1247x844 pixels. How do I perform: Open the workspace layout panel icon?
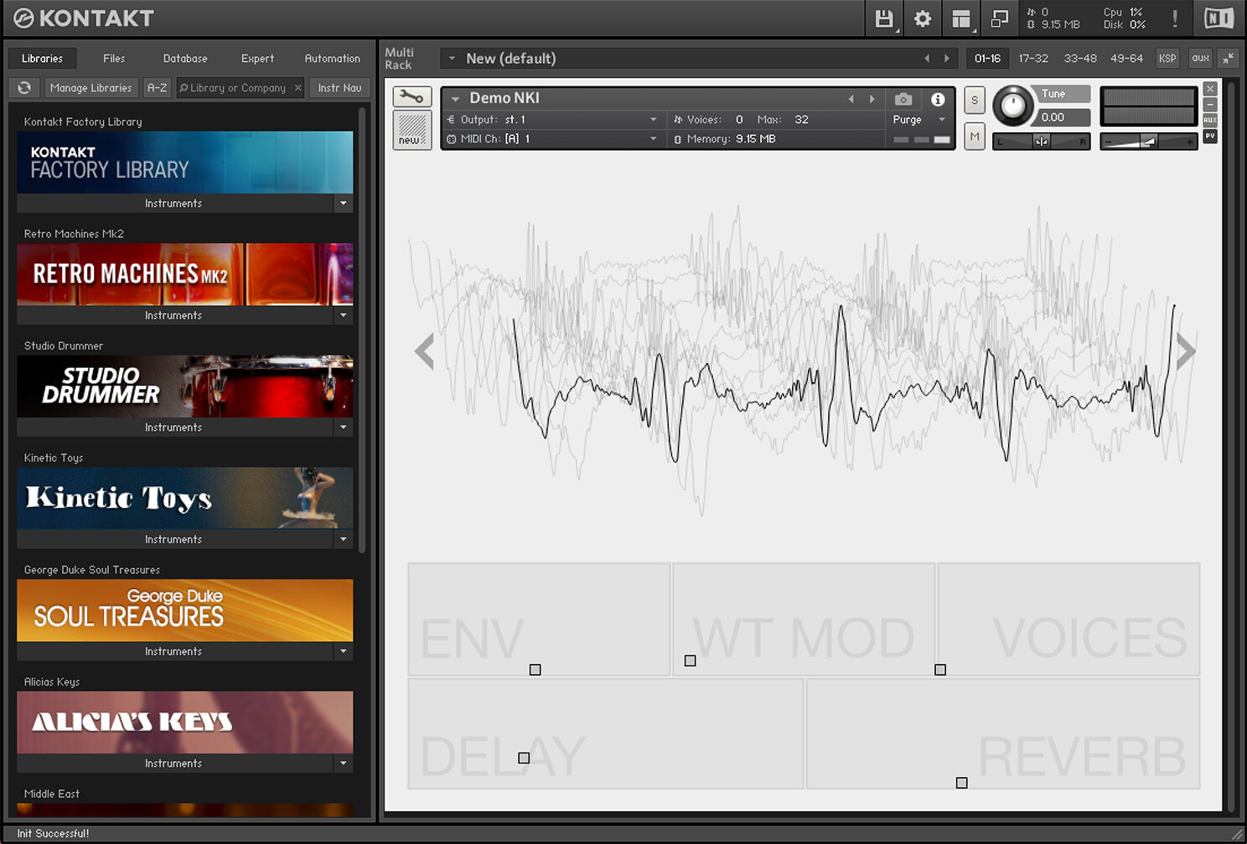click(x=961, y=18)
